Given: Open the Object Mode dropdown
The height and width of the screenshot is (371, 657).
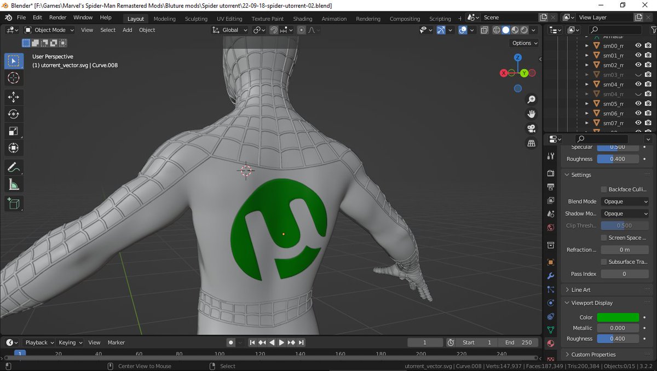Looking at the screenshot, I should (x=49, y=30).
